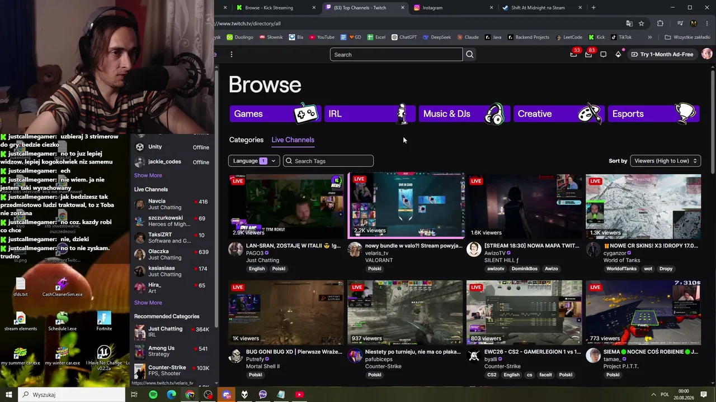Switch to the Categories tab

(x=246, y=140)
